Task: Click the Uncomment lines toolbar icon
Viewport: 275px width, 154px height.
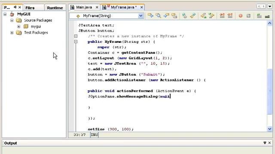Action: (267, 16)
